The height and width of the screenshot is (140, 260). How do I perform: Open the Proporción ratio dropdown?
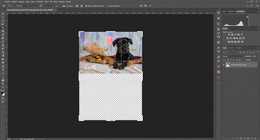pyautogui.click(x=22, y=6)
